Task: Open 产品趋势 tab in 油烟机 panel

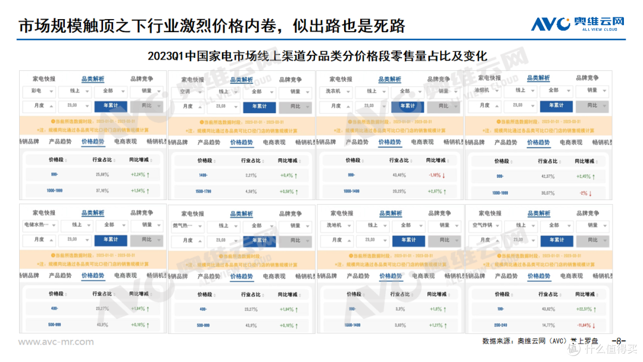Action: pos(505,142)
